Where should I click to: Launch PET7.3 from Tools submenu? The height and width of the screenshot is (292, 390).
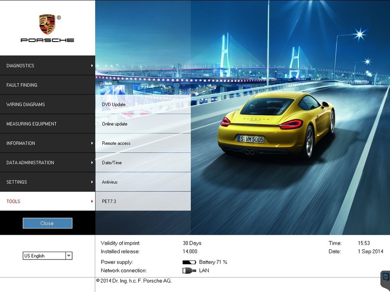(143, 201)
